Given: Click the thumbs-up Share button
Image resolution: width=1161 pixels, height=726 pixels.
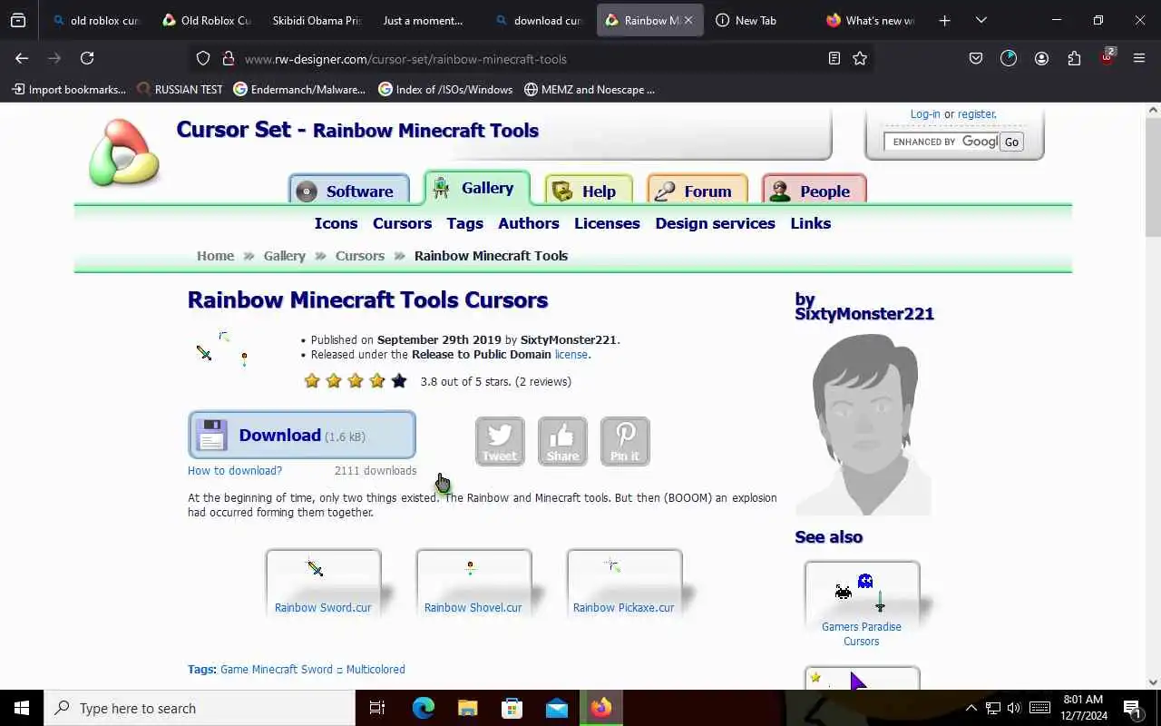Looking at the screenshot, I should pos(562,441).
